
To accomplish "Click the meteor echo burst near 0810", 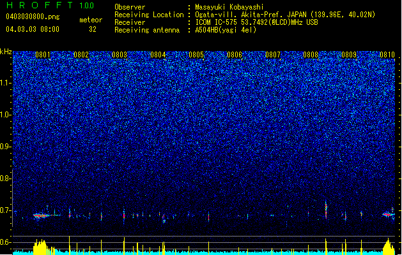I will [388, 214].
